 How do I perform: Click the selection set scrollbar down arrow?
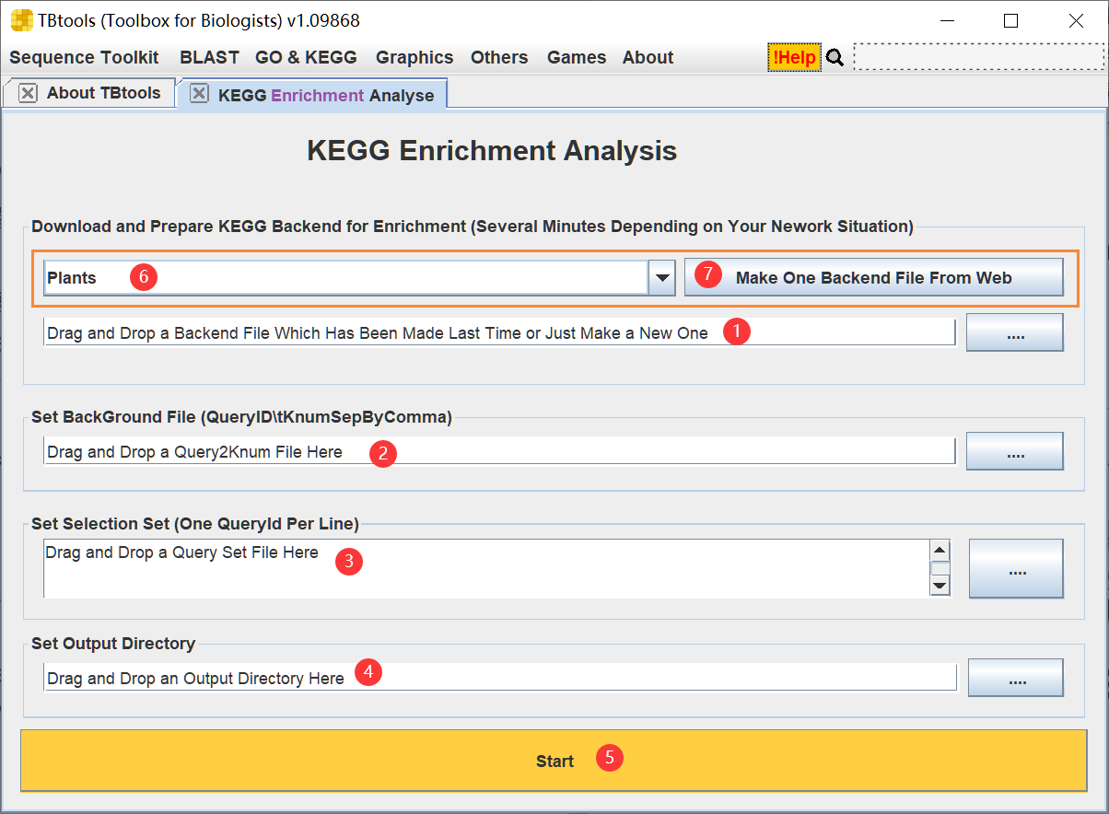pyautogui.click(x=940, y=586)
